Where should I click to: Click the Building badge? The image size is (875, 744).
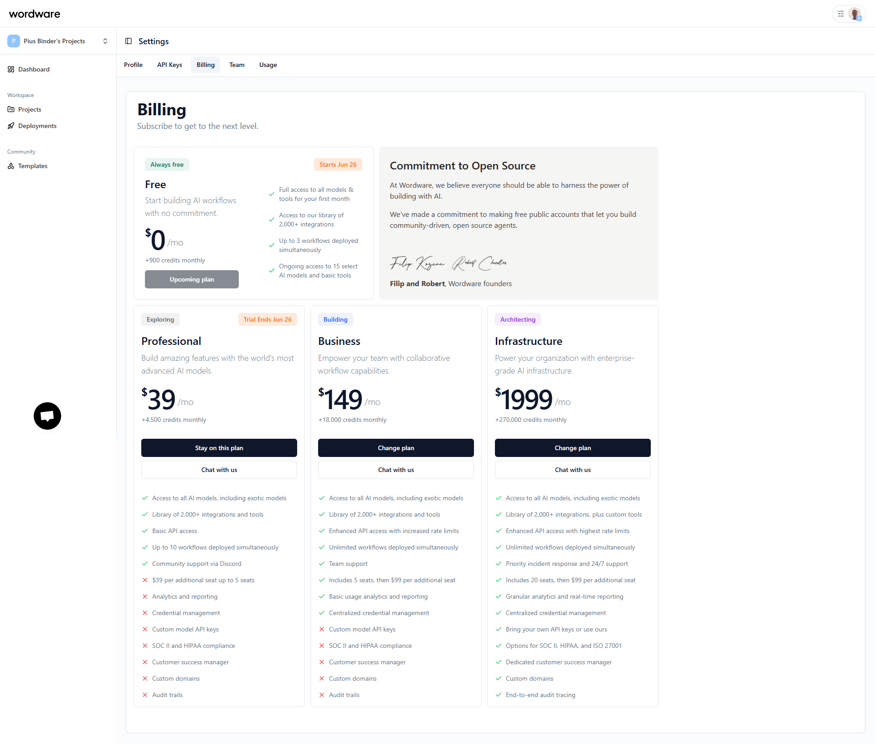[335, 319]
